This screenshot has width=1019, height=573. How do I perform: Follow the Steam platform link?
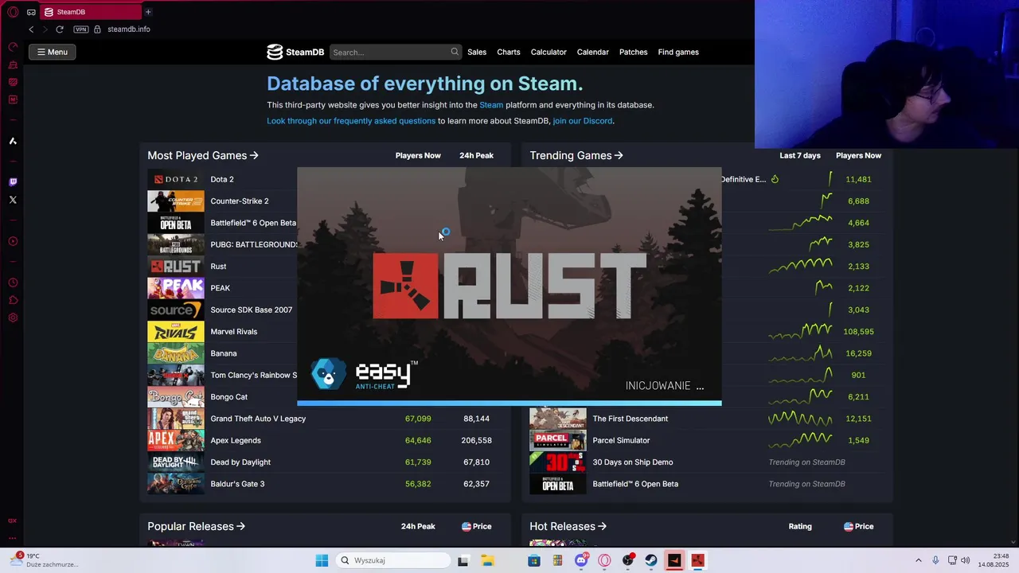click(x=491, y=105)
